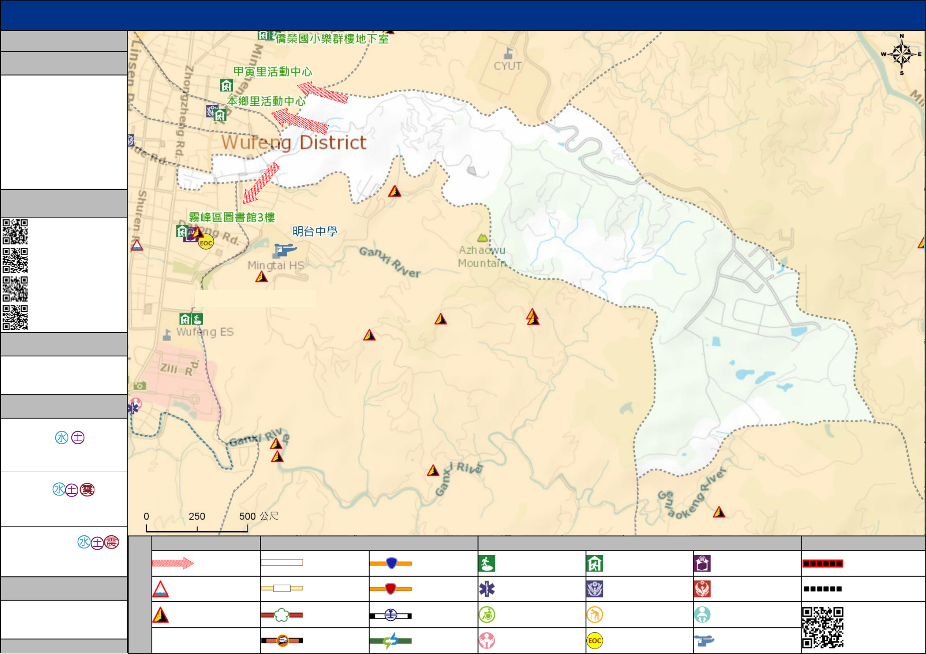Select the shelter icon above Wufeng ES label

pos(185,320)
